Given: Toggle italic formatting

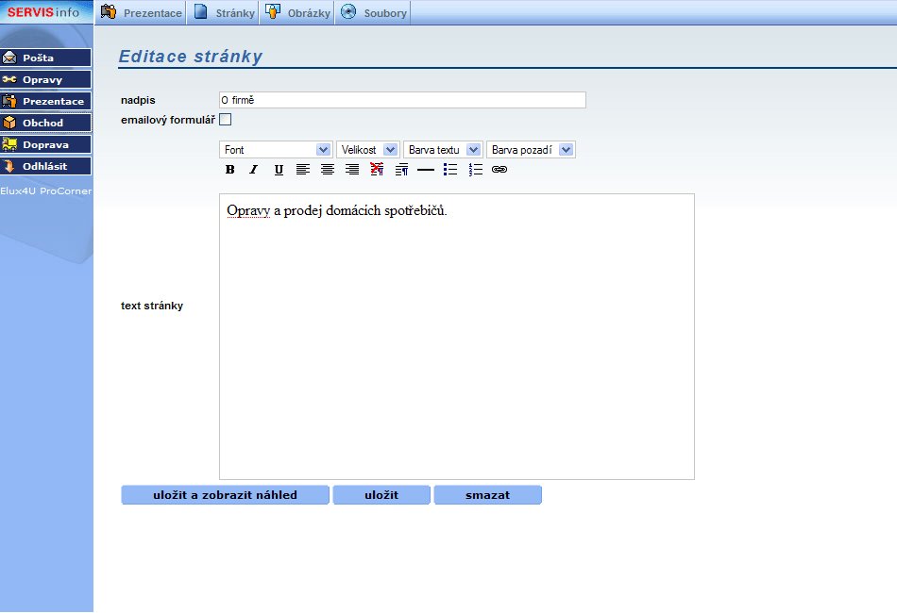Looking at the screenshot, I should click(253, 169).
